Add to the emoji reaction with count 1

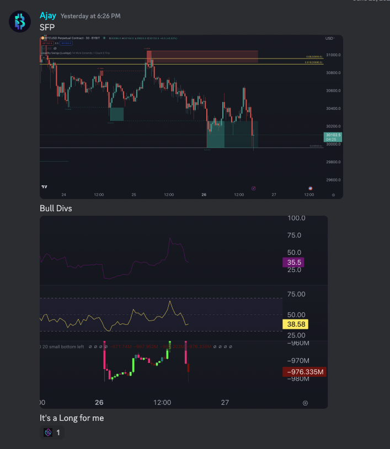52,432
